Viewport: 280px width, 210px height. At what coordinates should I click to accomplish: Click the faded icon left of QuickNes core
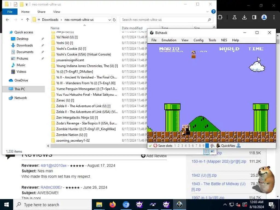212,145
